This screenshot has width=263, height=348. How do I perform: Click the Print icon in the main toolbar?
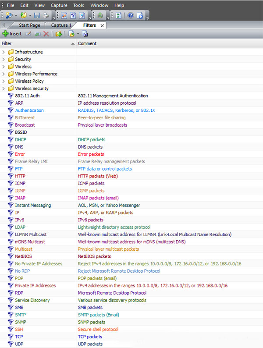click(x=46, y=15)
